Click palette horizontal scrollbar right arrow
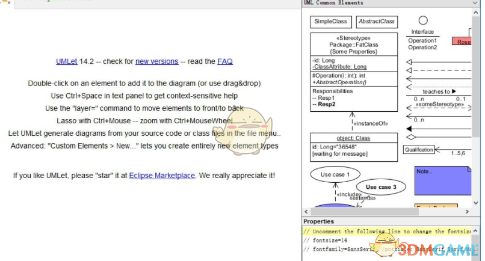 tap(467, 212)
